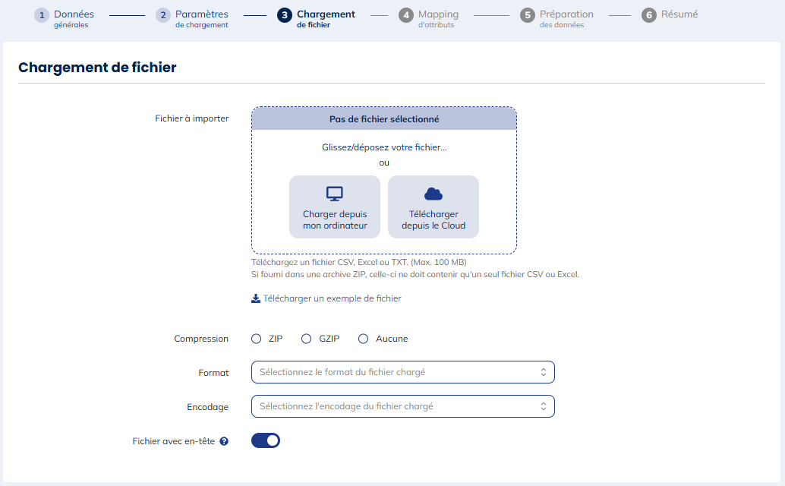Click the help question mark icon
785x486 pixels.
click(x=224, y=441)
